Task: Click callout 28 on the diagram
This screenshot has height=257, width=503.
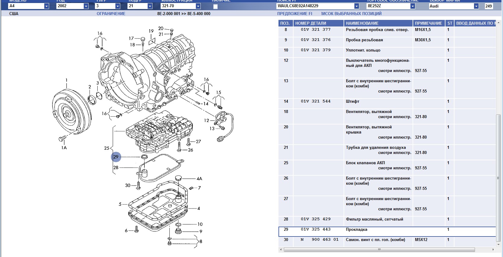Action: click(116, 168)
